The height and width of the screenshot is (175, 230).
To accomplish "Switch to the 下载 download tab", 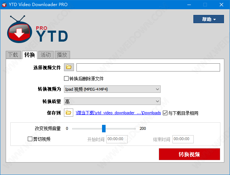I will point(13,55).
